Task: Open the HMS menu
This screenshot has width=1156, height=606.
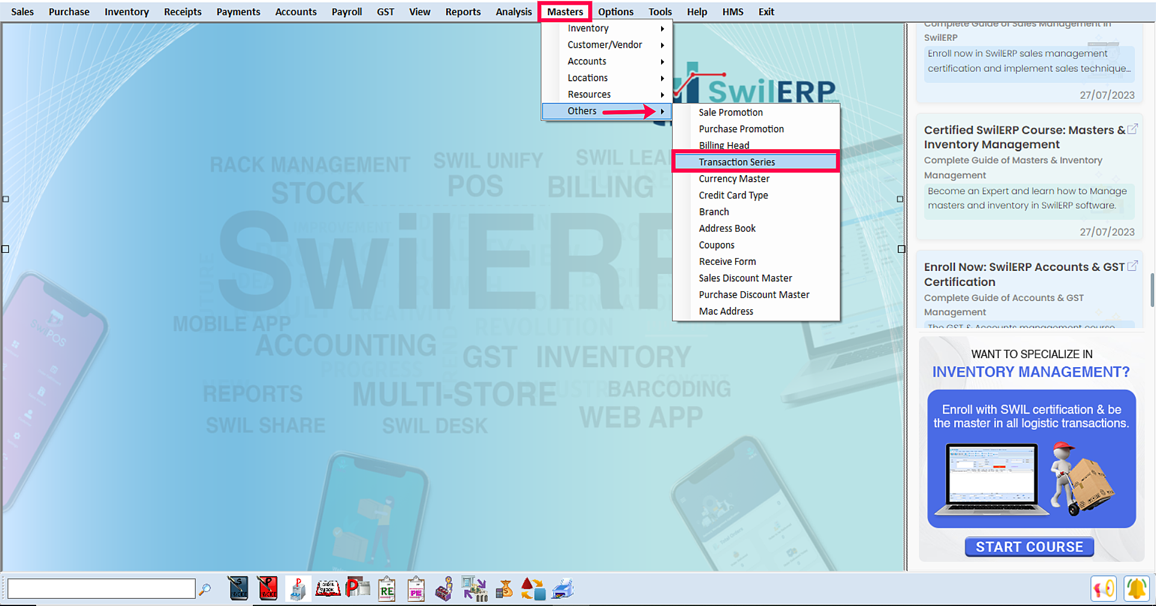Action: [733, 11]
